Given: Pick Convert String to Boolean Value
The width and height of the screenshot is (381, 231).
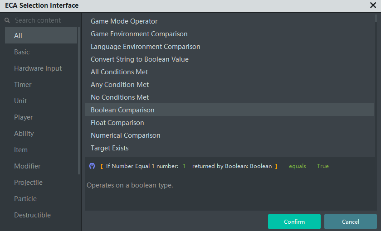Looking at the screenshot, I should tap(140, 59).
